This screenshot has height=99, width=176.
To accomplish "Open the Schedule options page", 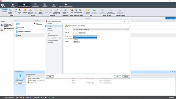I will pos(50,24).
